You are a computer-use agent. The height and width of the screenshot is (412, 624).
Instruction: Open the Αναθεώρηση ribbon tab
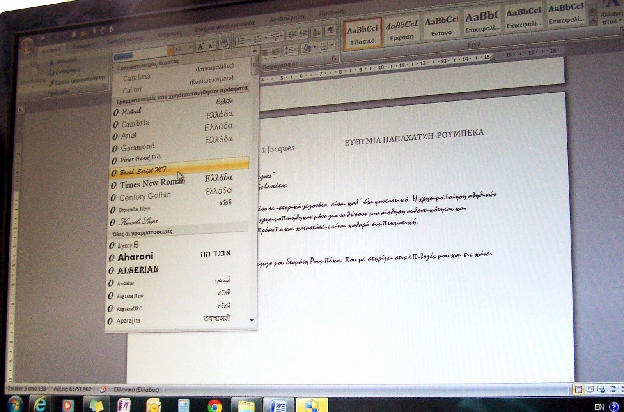pos(287,18)
